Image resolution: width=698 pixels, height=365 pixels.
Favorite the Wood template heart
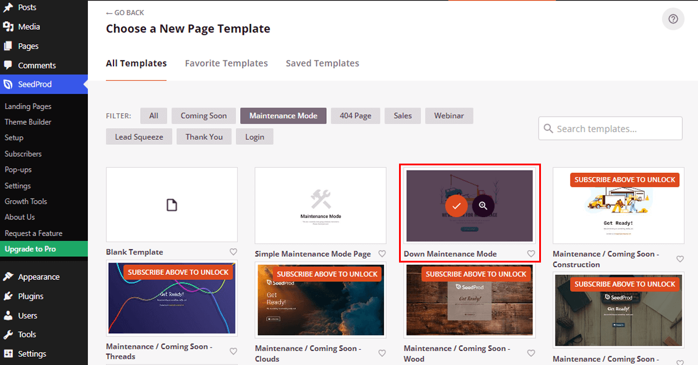531,353
